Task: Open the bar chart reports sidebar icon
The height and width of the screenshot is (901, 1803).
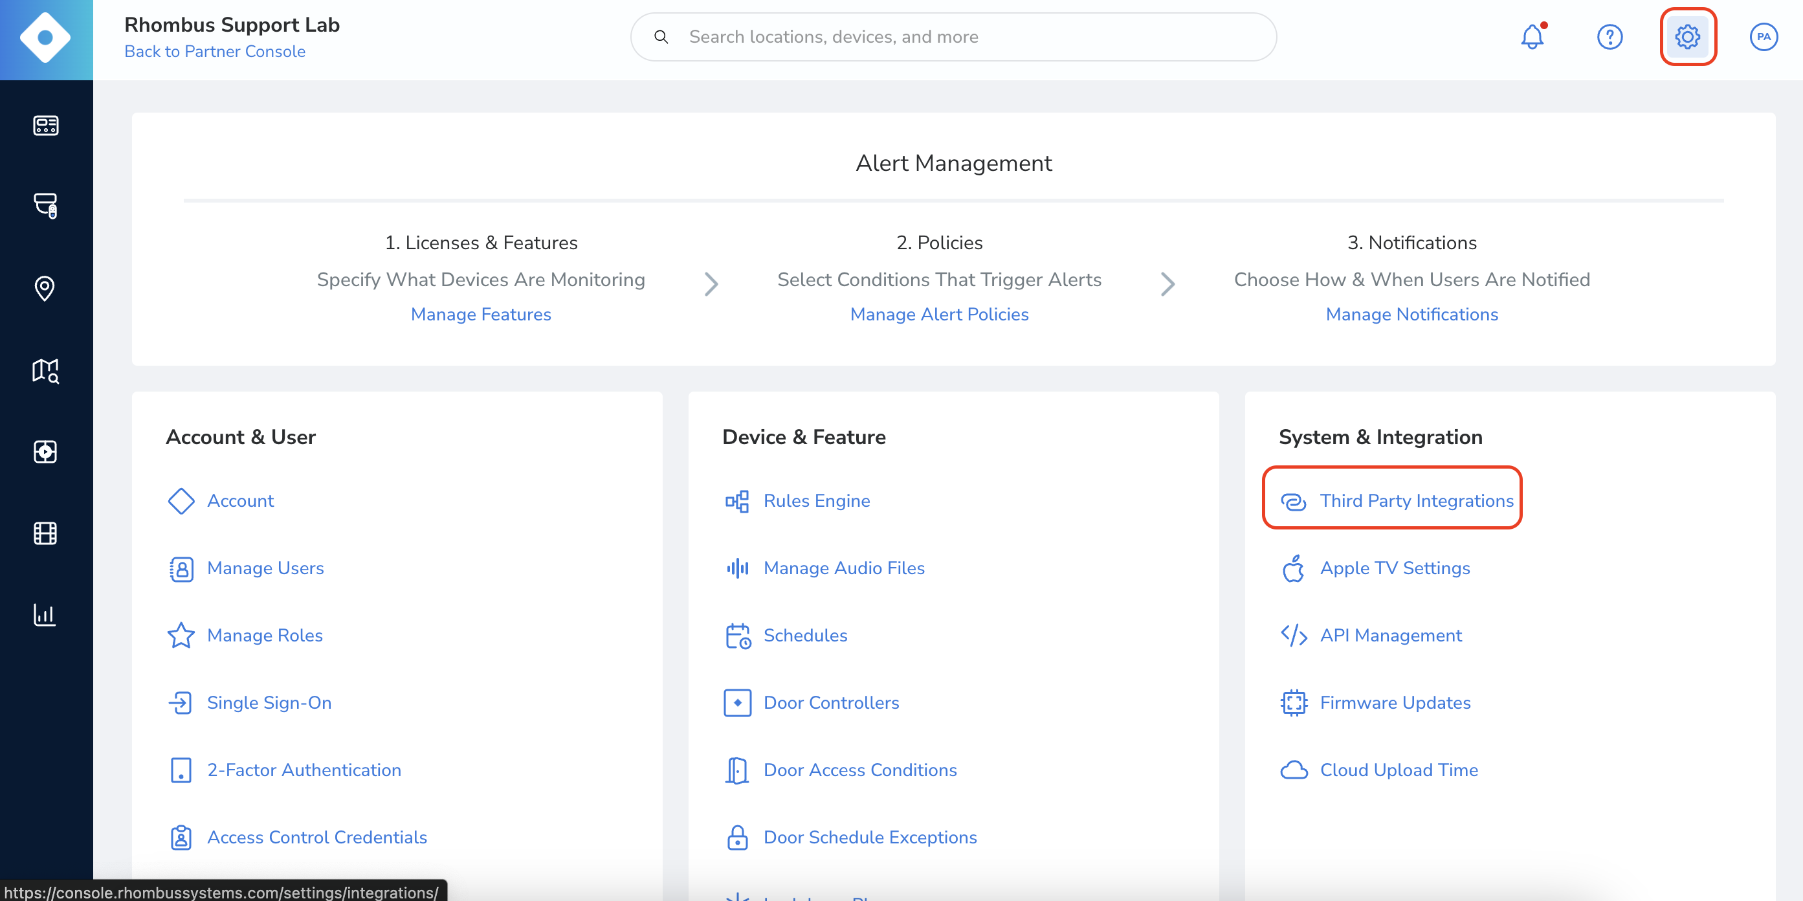Action: tap(45, 615)
